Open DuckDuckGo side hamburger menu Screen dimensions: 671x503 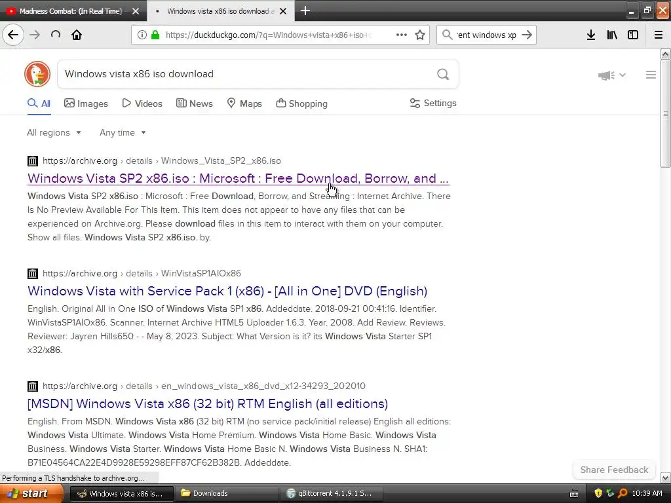click(651, 75)
